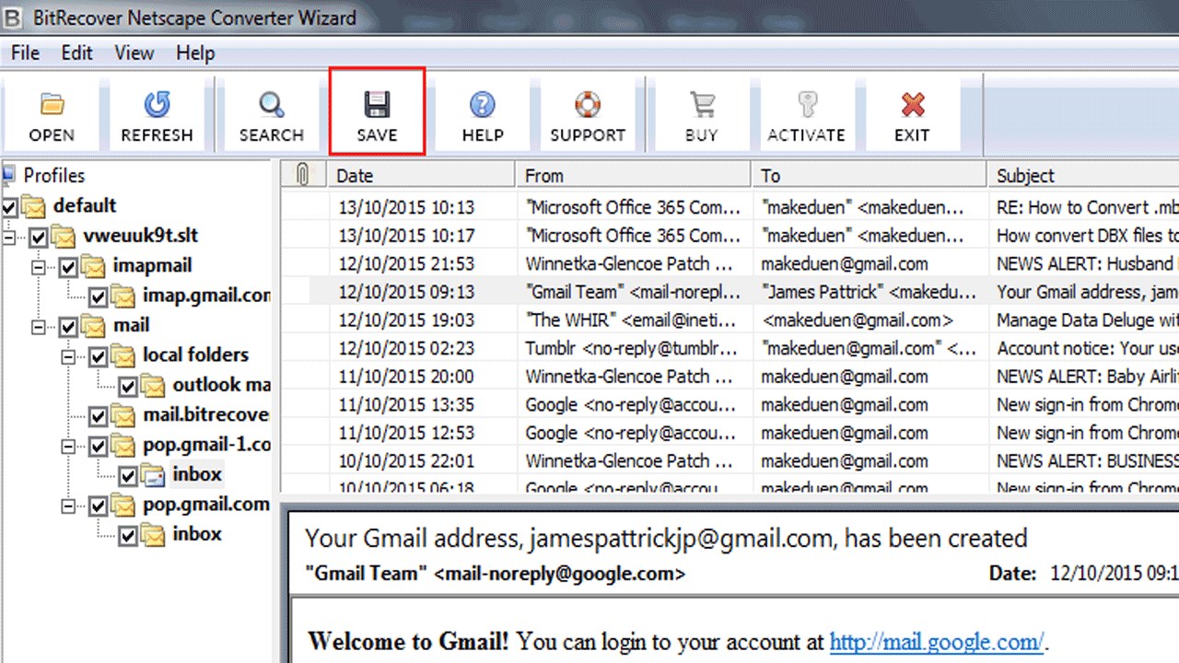Click the Exit red cross icon

point(912,104)
